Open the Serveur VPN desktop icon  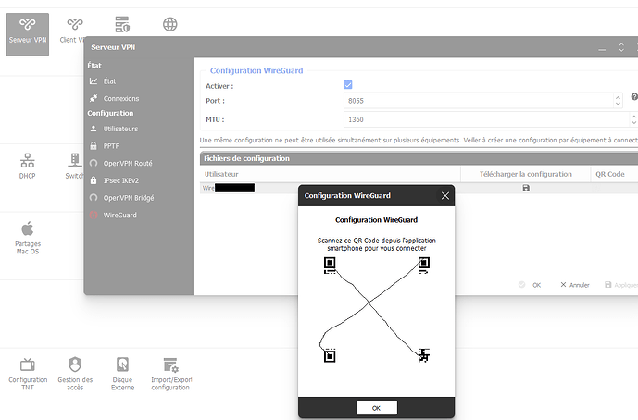pyautogui.click(x=27, y=34)
